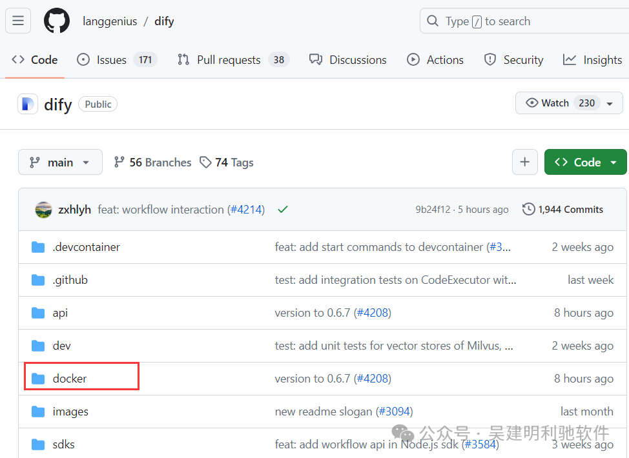Open the docker folder
This screenshot has height=458, width=629.
point(69,378)
